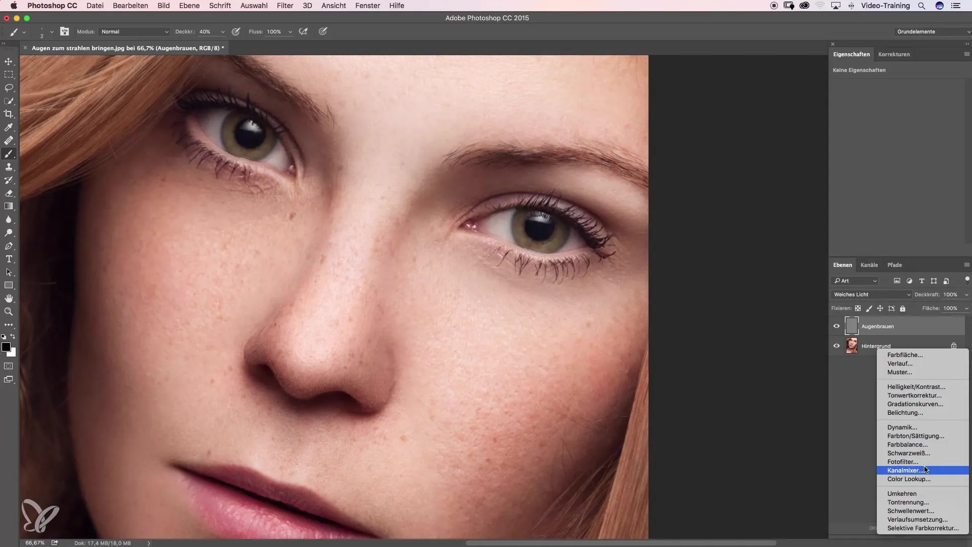
Task: Open the Filter menu
Action: tap(285, 6)
